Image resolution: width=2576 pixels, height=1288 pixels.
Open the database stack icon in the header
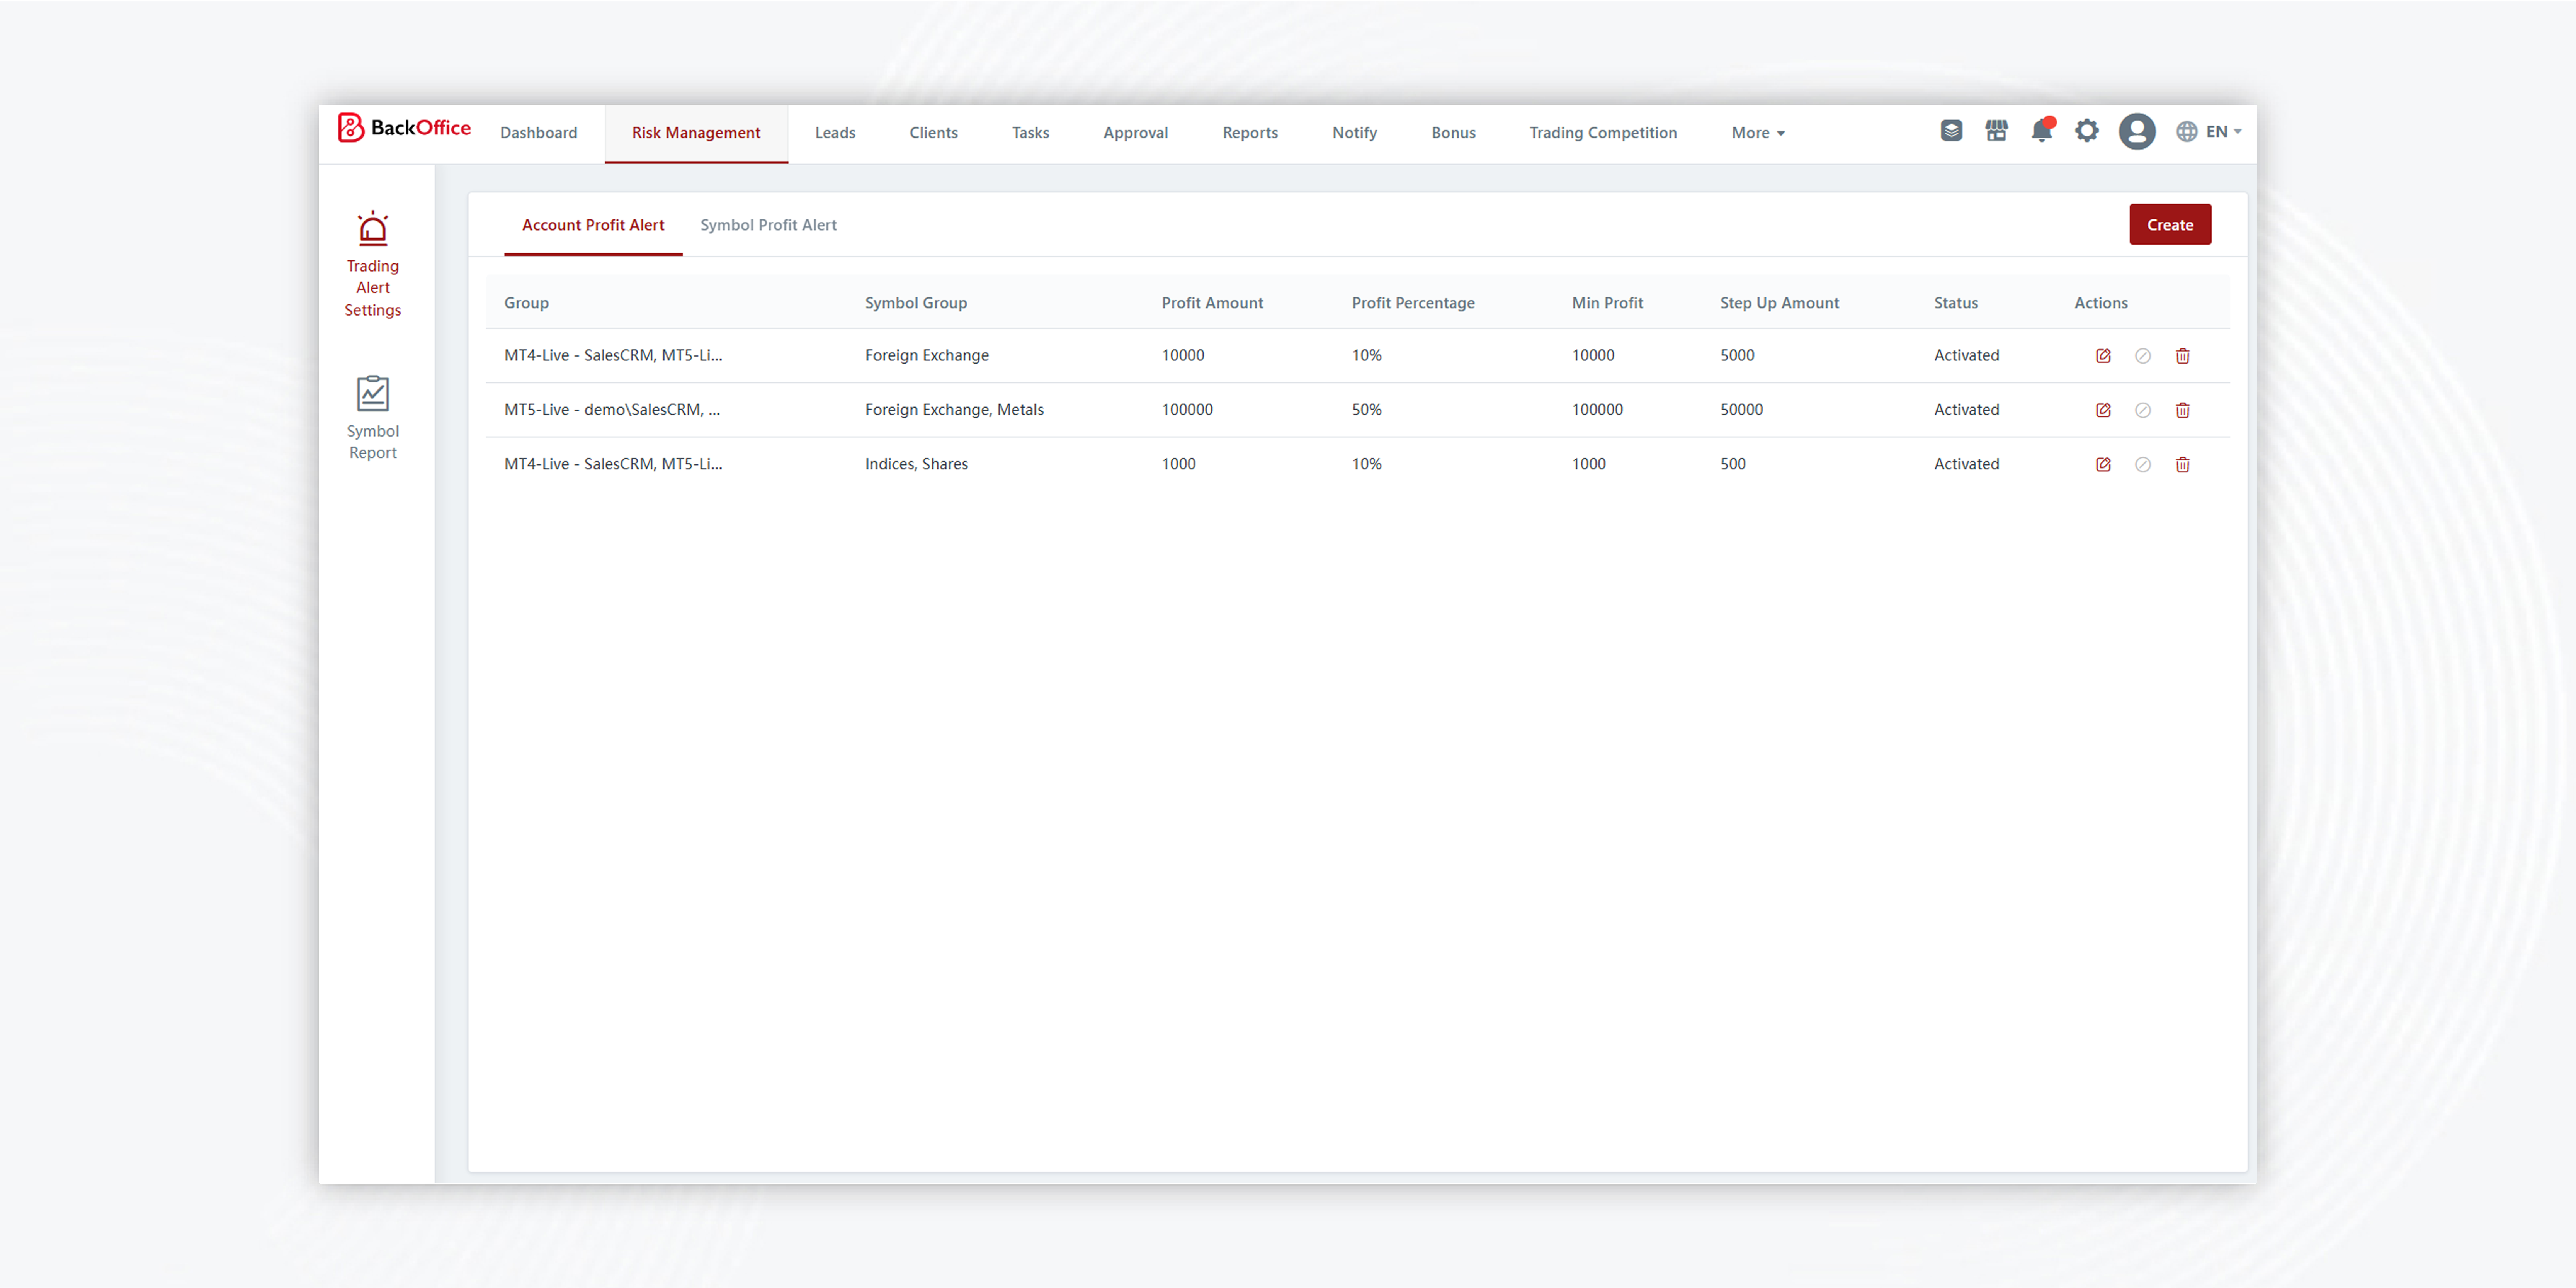pos(1951,131)
